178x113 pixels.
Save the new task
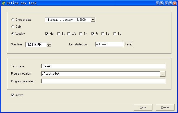[x=143, y=107]
